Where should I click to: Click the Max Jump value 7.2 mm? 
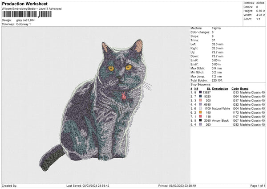coord(217,76)
